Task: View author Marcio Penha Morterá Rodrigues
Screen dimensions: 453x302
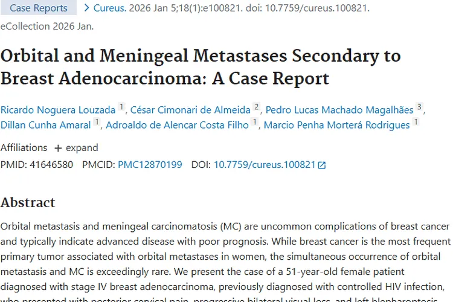Action: [337, 125]
